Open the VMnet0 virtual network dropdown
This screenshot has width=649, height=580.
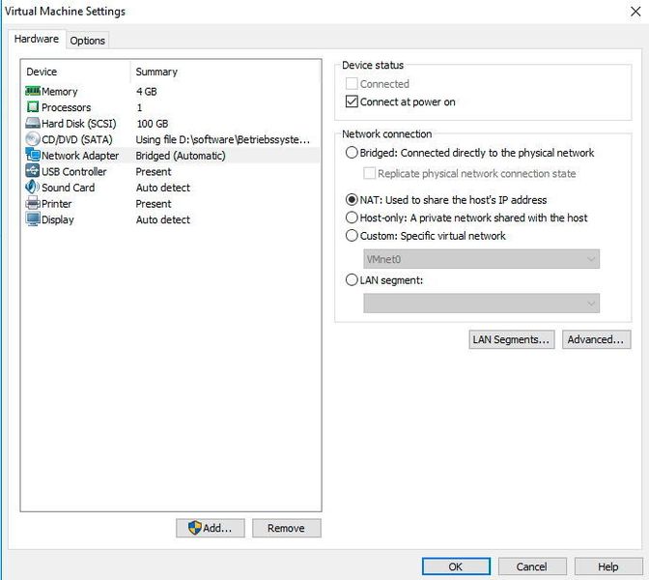point(481,259)
